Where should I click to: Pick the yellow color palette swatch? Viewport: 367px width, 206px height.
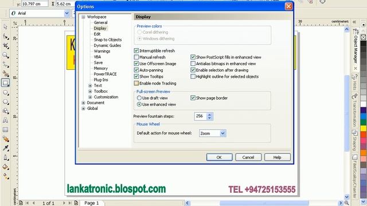click(363, 128)
